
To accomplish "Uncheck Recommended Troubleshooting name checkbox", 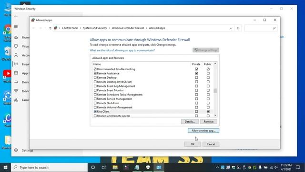I will 95,69.
